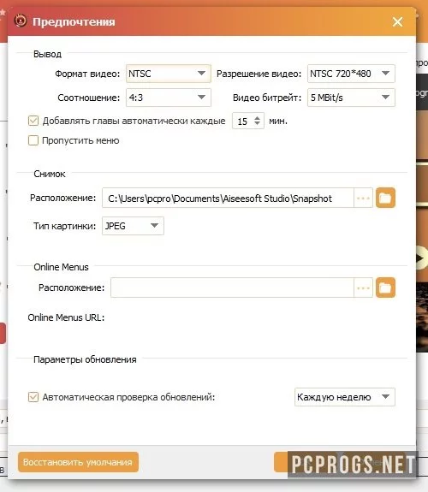Toggle Автоматическая проверка обновлений checkbox
Image resolution: width=428 pixels, height=492 pixels.
(x=33, y=397)
